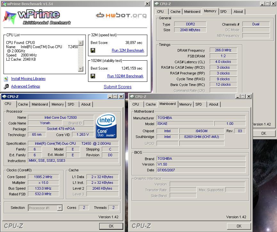The width and height of the screenshot is (277, 232).
Task: Minimize the Mainboard CPU-Z window
Action: pyautogui.click(x=238, y=97)
